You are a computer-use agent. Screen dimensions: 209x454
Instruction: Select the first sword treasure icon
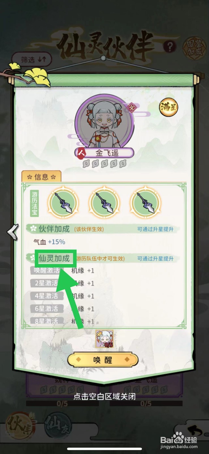tap(63, 203)
